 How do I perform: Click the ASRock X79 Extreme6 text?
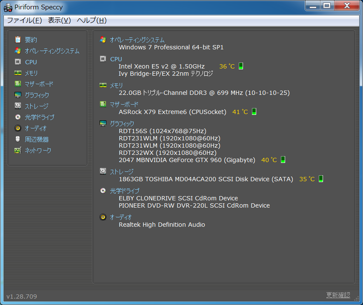tap(172, 112)
